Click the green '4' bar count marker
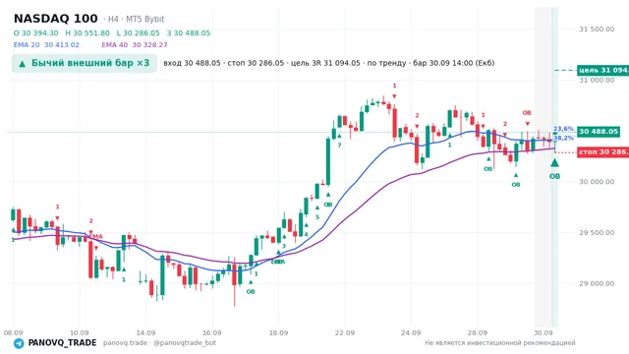Image resolution: width=629 pixels, height=354 pixels. (x=306, y=234)
